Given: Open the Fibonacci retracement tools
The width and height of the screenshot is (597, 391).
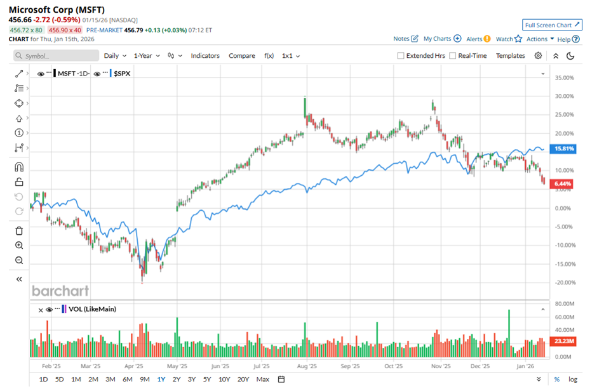Looking at the screenshot, I should tap(18, 88).
